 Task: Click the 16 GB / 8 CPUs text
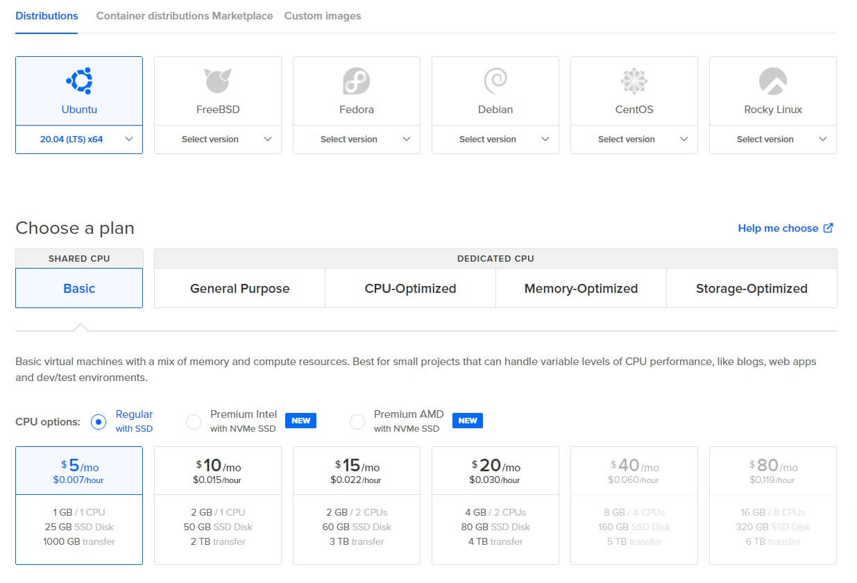pyautogui.click(x=773, y=512)
